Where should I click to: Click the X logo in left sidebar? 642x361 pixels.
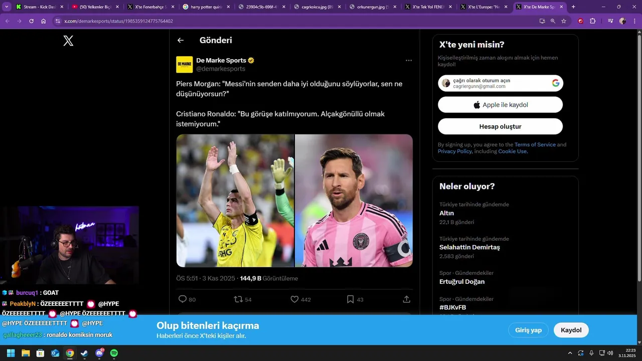(68, 41)
